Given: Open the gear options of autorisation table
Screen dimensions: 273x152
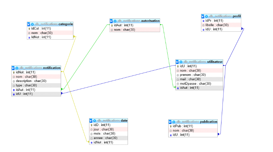Looking at the screenshot, I should point(115,21).
